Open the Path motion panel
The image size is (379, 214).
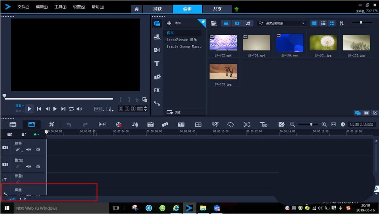157,103
